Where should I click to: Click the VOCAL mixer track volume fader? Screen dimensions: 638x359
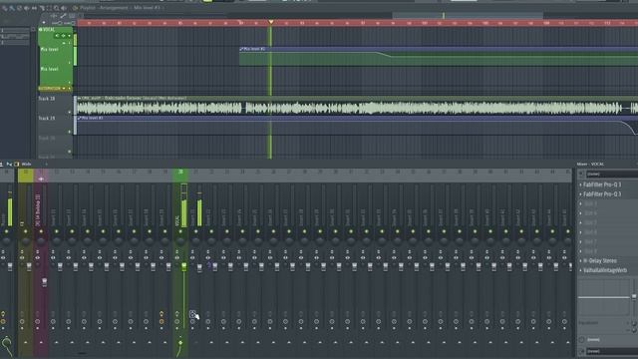click(183, 266)
